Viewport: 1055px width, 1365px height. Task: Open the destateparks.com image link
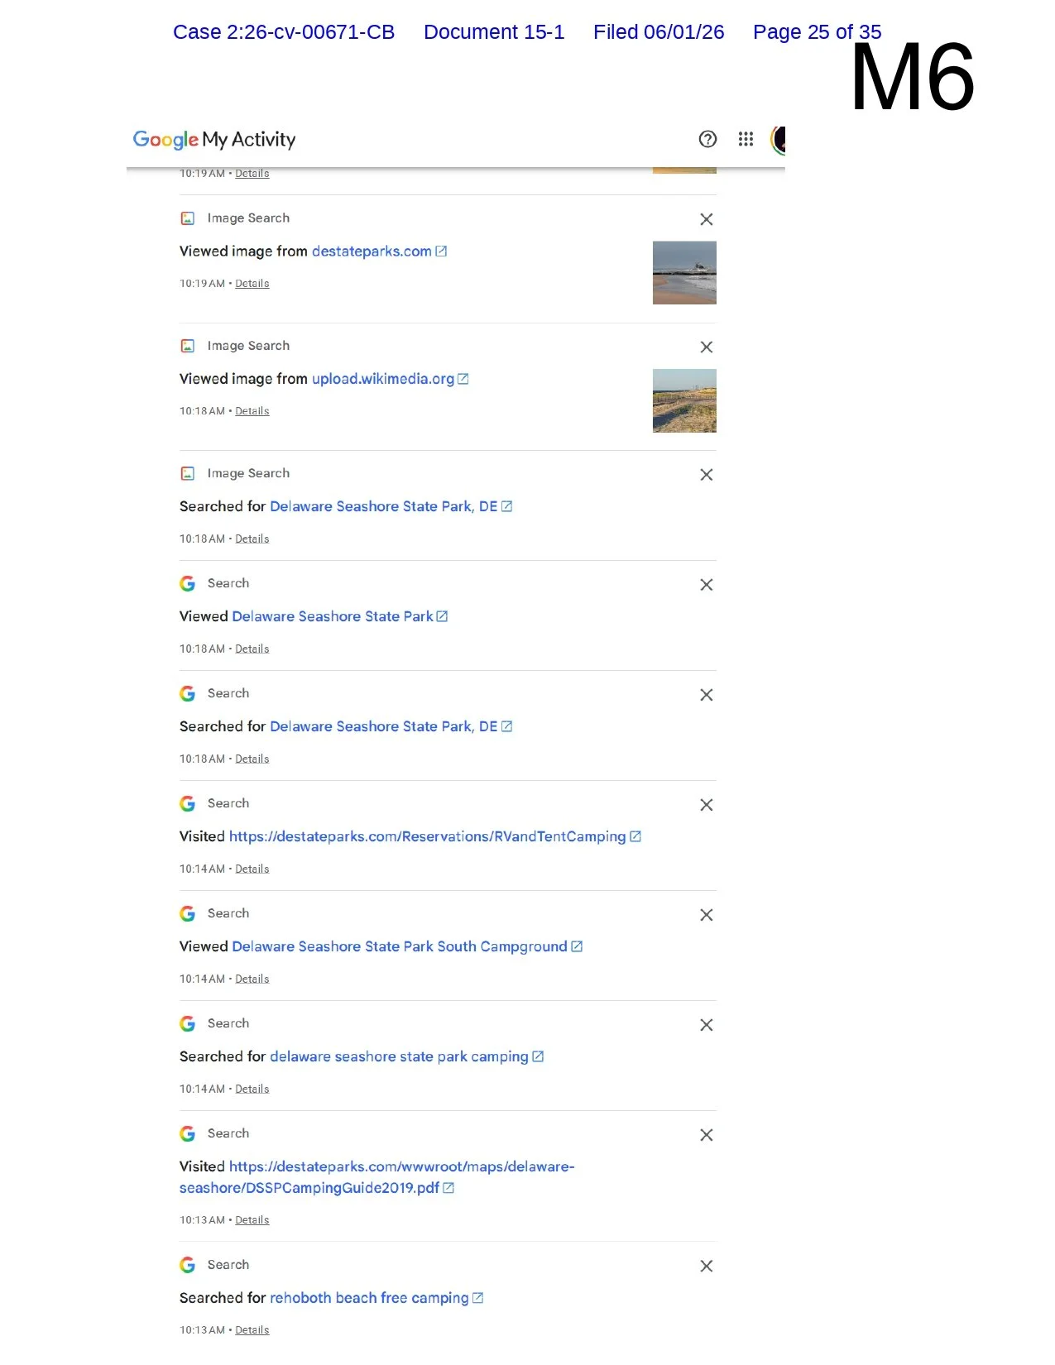point(372,251)
